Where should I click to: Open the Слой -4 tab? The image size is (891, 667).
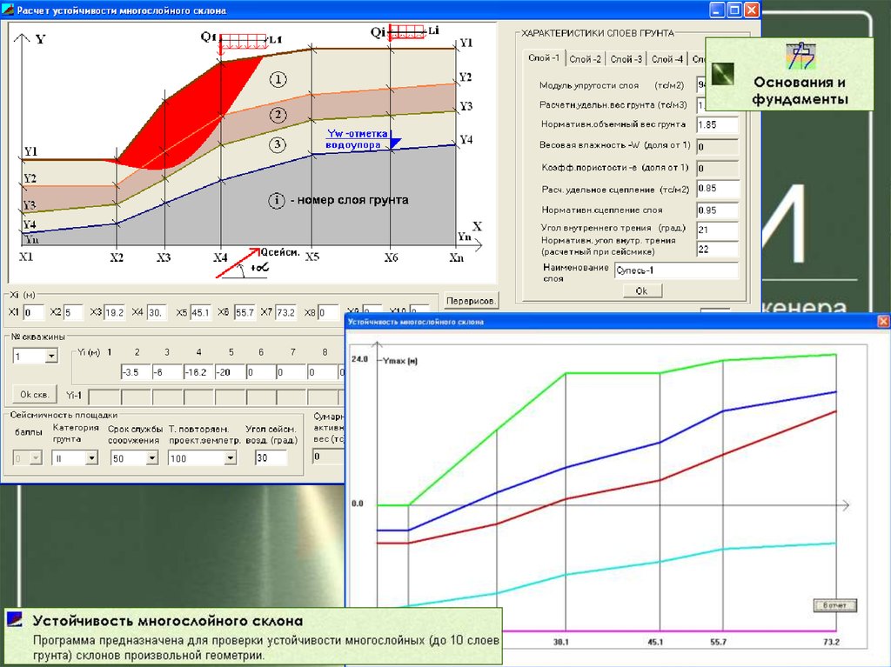tap(667, 59)
